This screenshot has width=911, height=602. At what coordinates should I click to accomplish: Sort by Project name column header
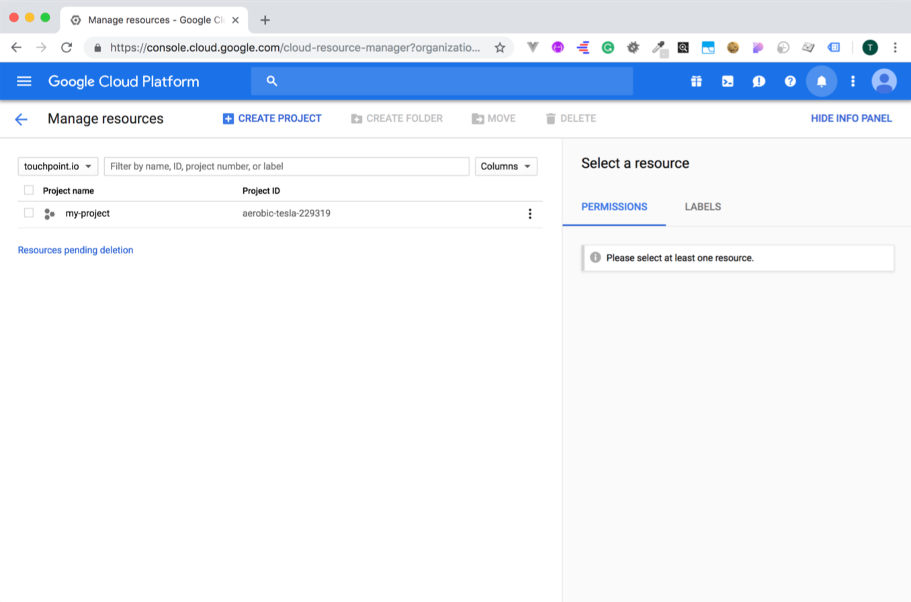click(x=69, y=191)
